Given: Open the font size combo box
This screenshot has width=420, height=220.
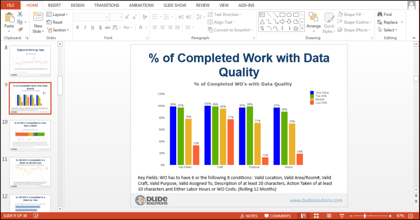Looking at the screenshot, I should click(x=116, y=17).
